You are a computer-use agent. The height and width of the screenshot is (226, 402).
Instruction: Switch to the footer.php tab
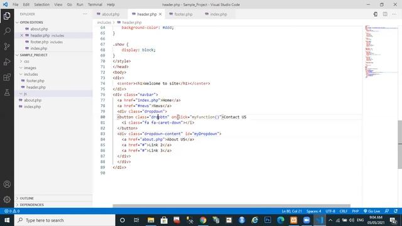coord(183,14)
